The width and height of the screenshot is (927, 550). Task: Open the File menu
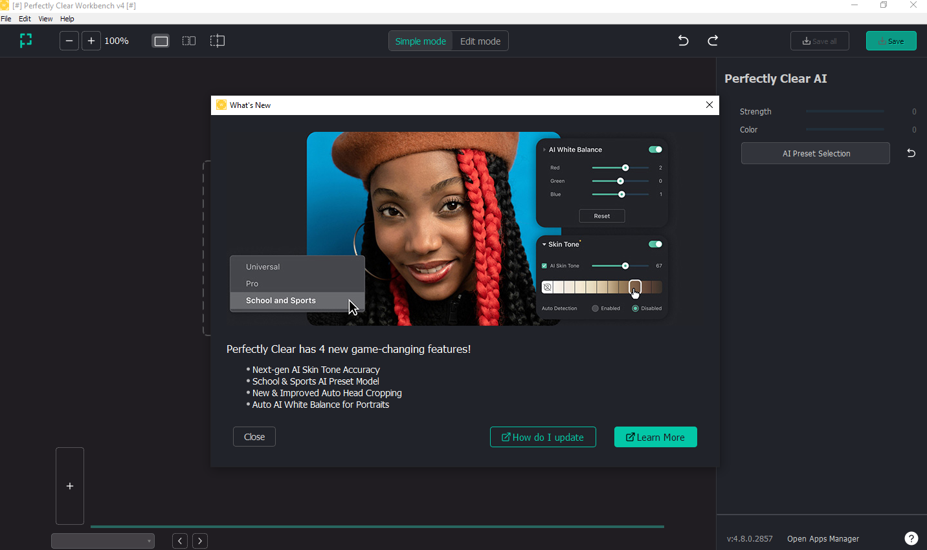(6, 19)
